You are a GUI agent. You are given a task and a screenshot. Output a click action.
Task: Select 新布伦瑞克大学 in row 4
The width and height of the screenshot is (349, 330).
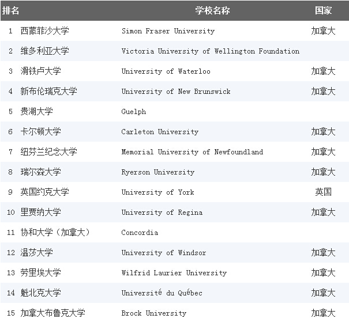(48, 91)
